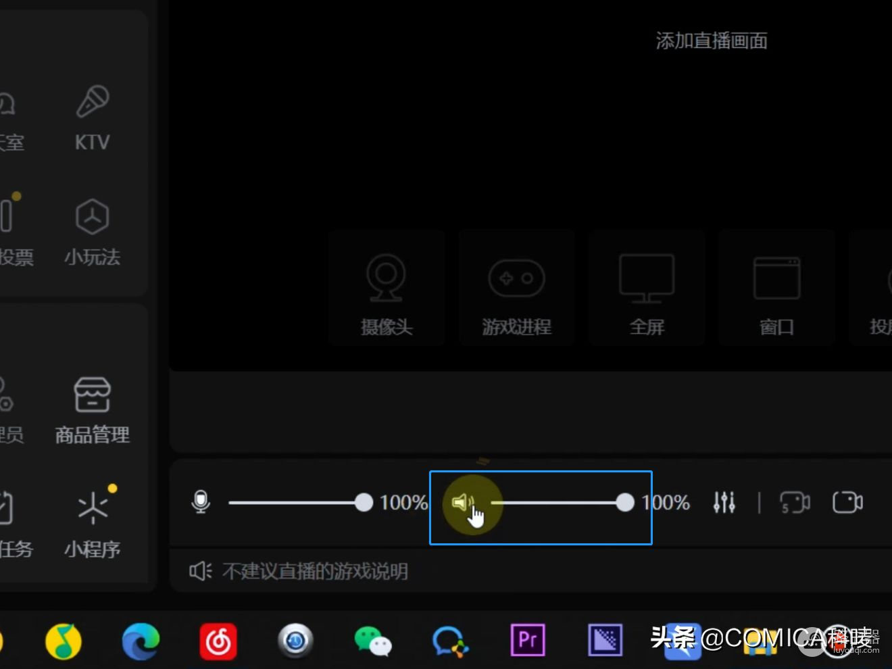Add 窗口 window capture source

coord(776,289)
